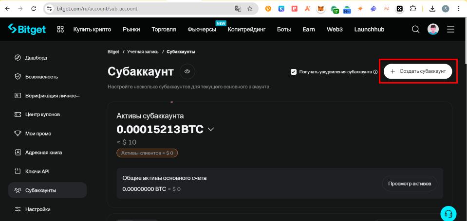Open Боты menu
The image size is (467, 221).
click(284, 30)
